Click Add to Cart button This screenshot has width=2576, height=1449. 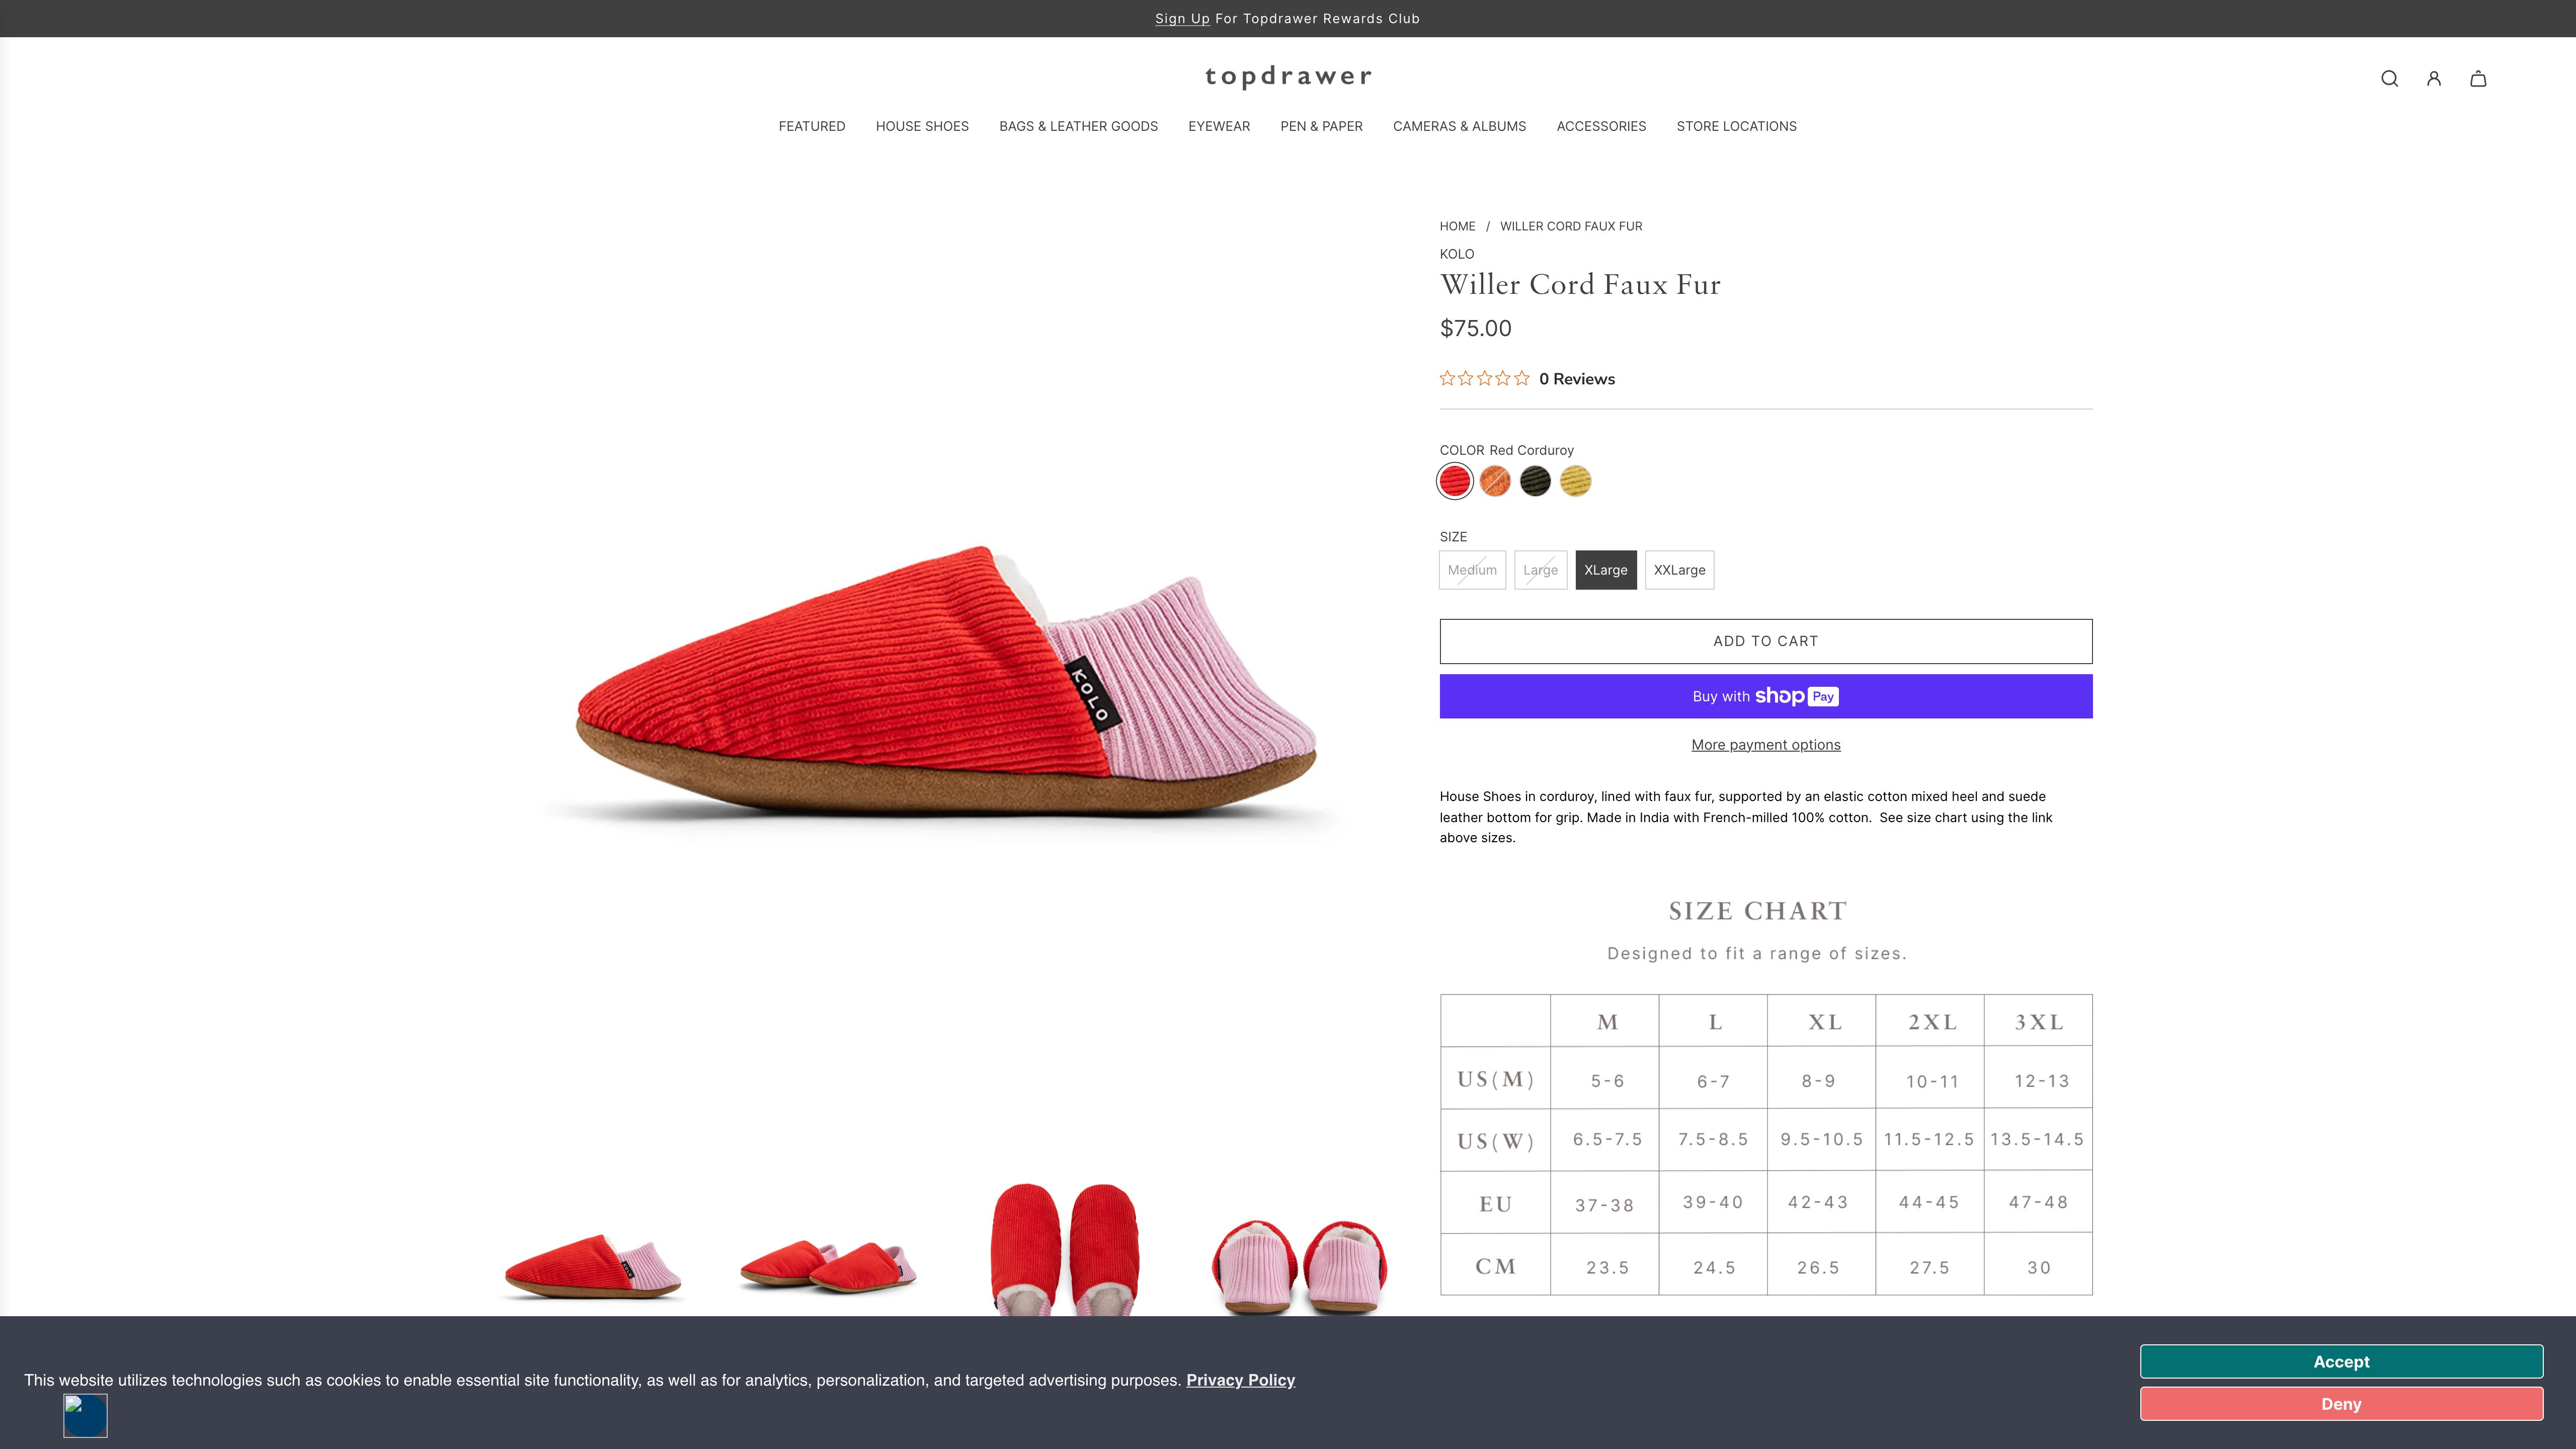point(1765,641)
